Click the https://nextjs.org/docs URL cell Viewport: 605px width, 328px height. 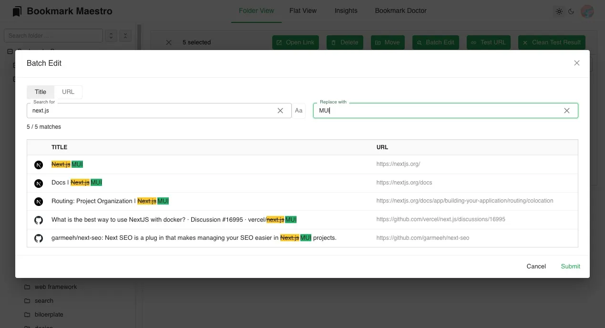[404, 183]
